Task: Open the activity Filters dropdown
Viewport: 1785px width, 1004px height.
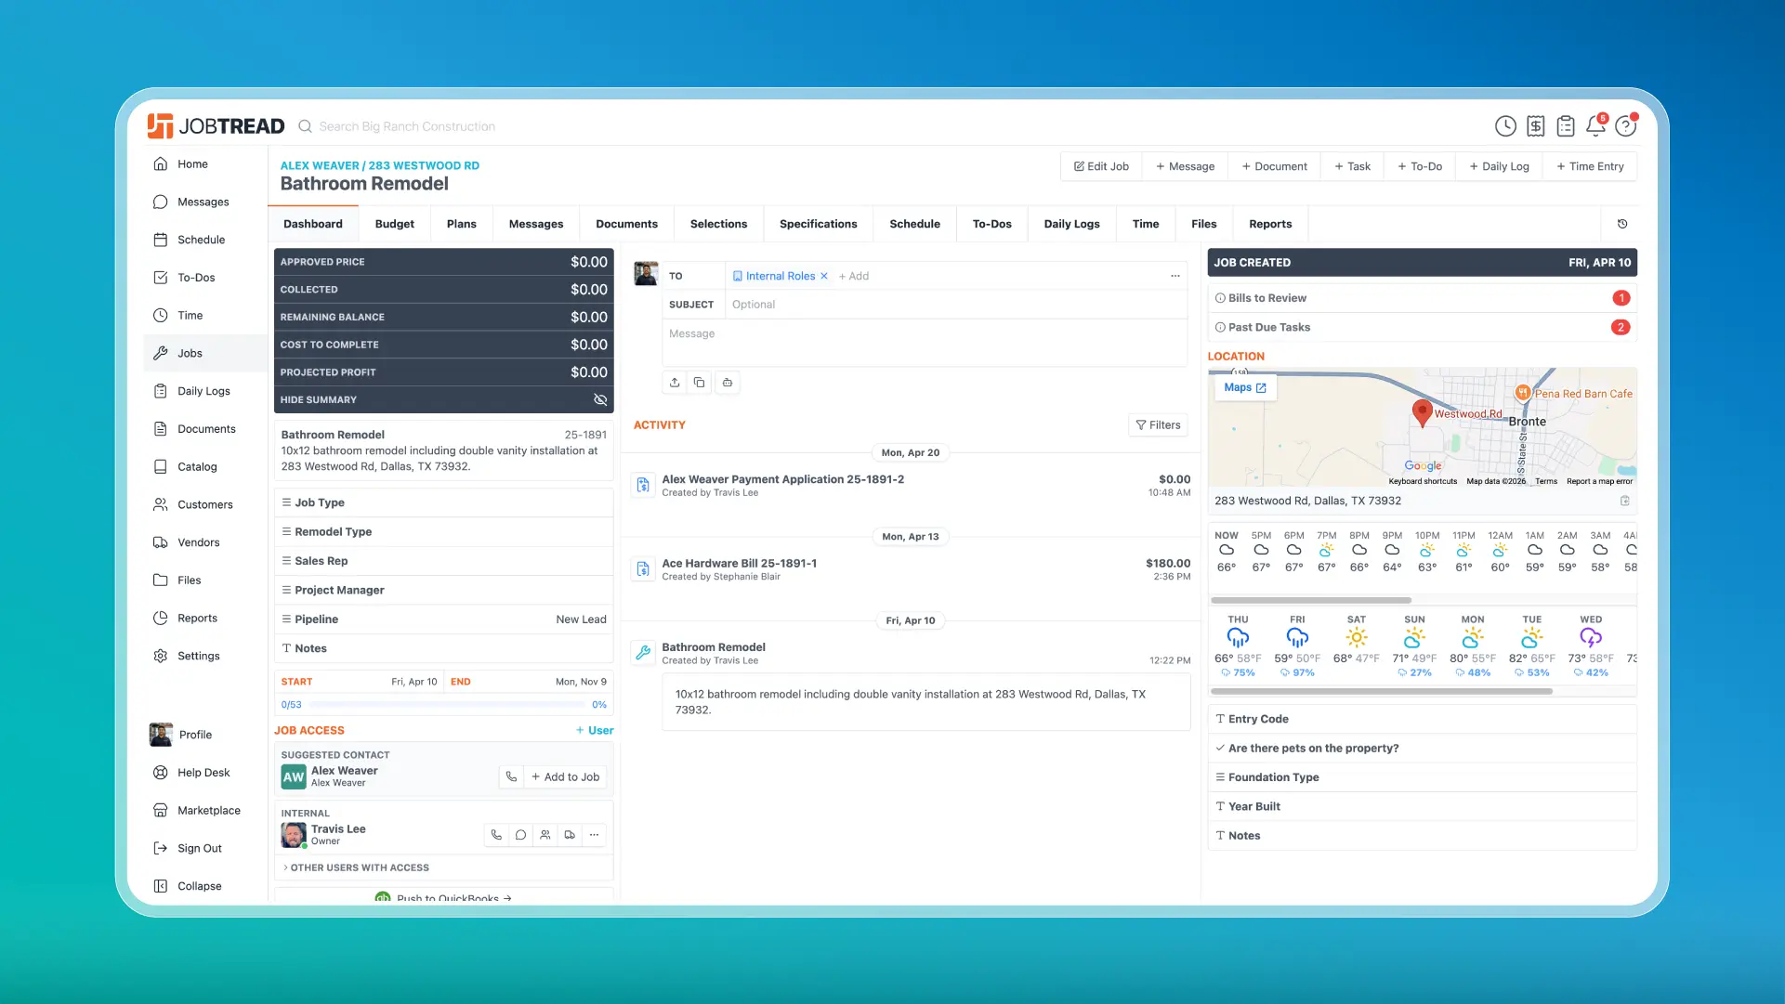Action: tap(1158, 425)
